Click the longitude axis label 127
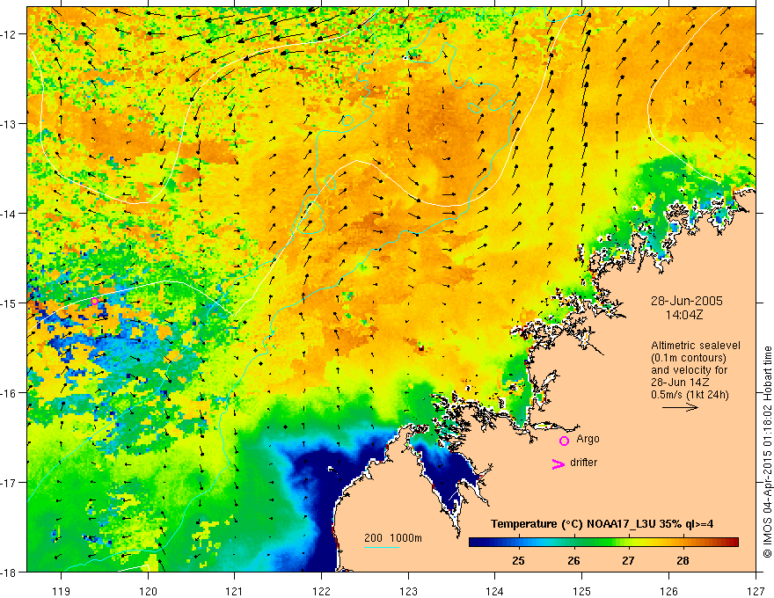This screenshot has height=598, width=774. pyautogui.click(x=756, y=591)
